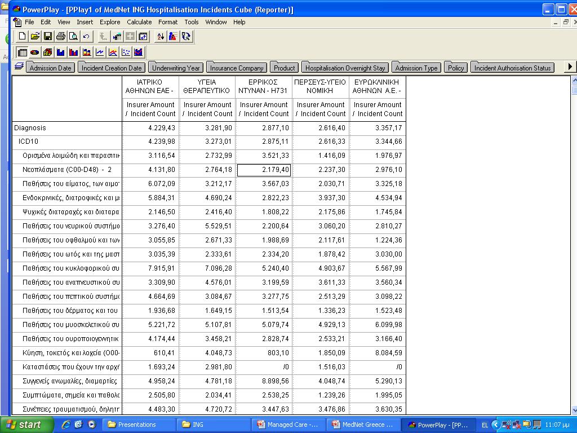Select the Diagnosis row header
Screen dimensions: 577x433
(67, 128)
